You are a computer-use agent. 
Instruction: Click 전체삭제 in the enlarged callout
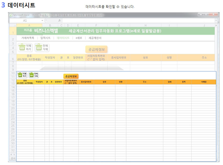(34, 75)
